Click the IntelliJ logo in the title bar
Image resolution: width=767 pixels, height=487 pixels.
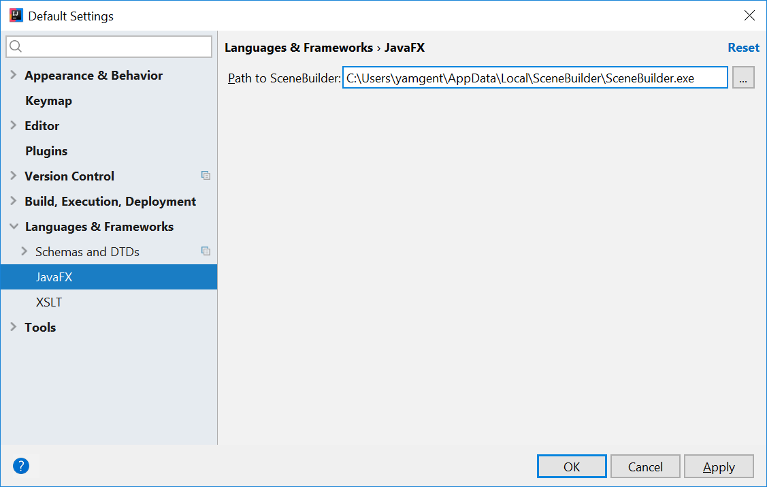coord(15,14)
